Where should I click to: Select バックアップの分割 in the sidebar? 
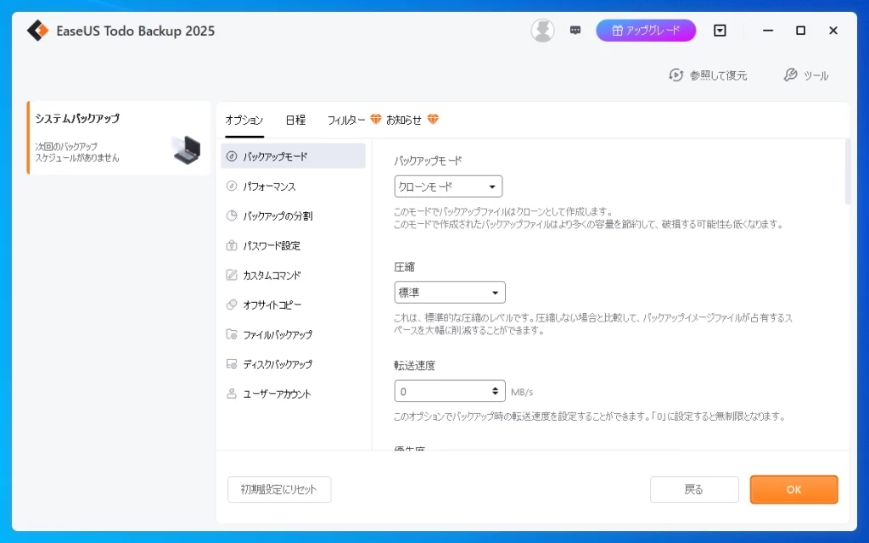[278, 216]
